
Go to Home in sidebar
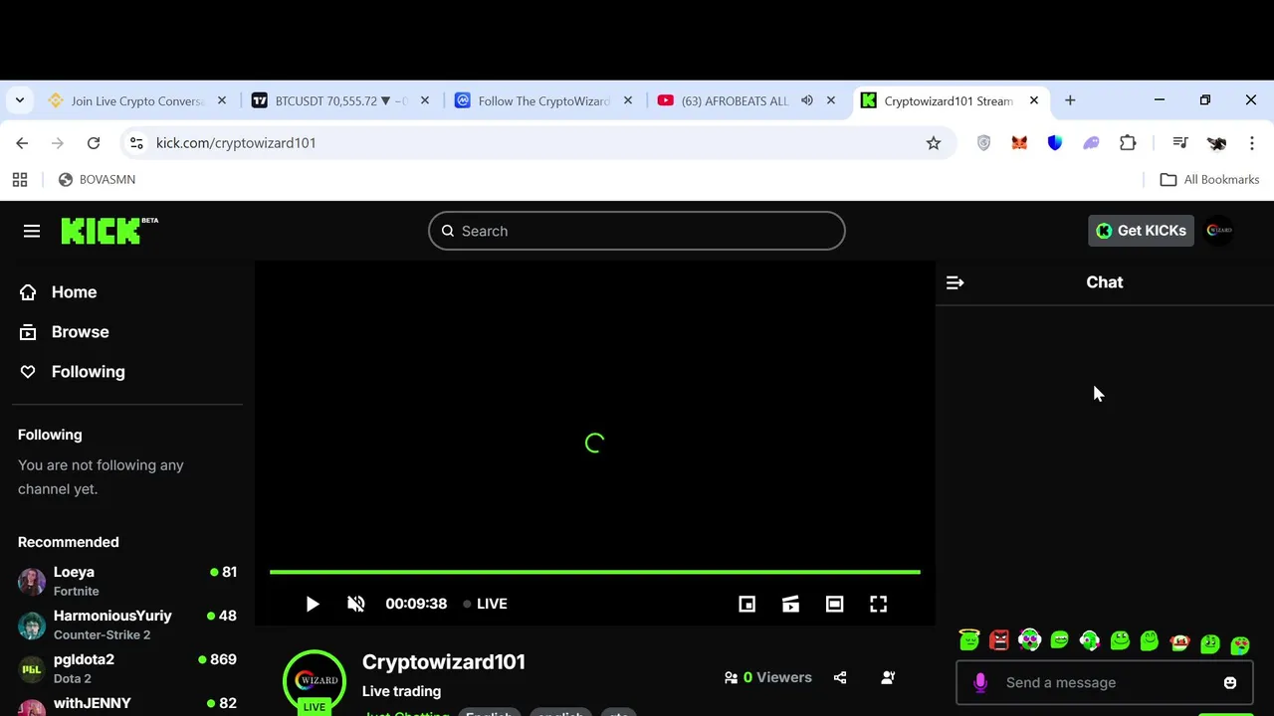pyautogui.click(x=74, y=292)
